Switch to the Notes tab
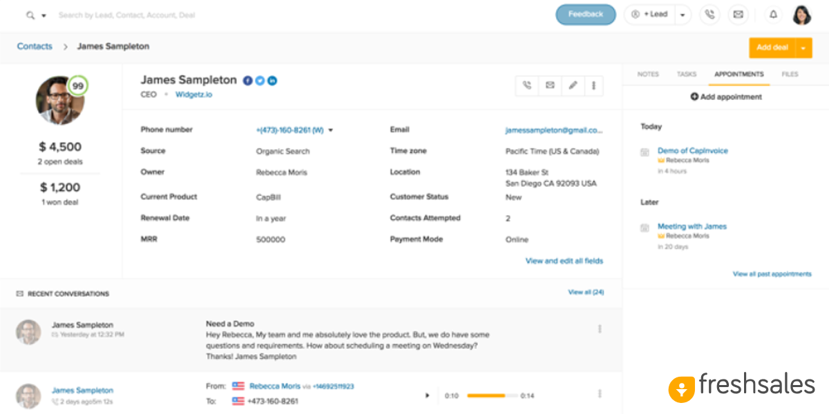829x414 pixels. 648,74
